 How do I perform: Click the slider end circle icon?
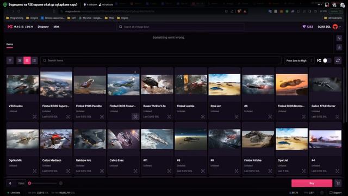[x=61, y=183]
